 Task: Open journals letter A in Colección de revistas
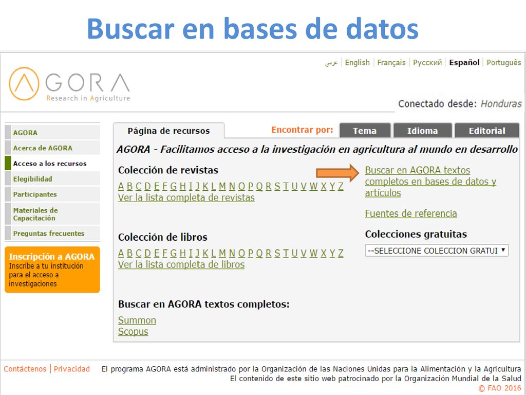[x=121, y=186]
